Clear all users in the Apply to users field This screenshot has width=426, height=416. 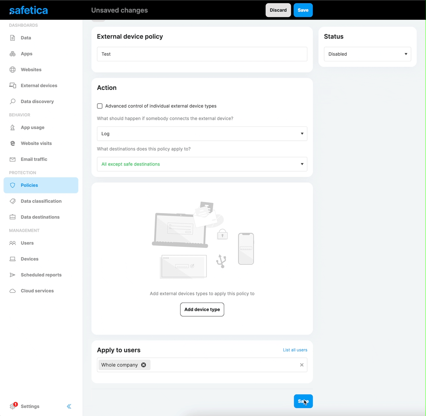(302, 365)
